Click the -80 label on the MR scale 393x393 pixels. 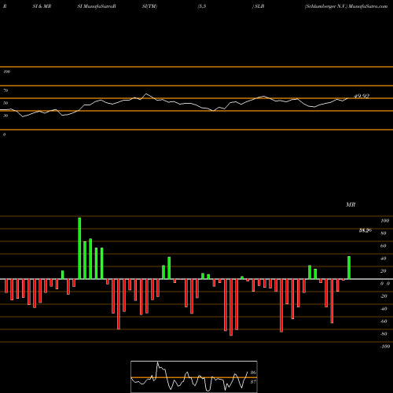[x=384, y=334]
